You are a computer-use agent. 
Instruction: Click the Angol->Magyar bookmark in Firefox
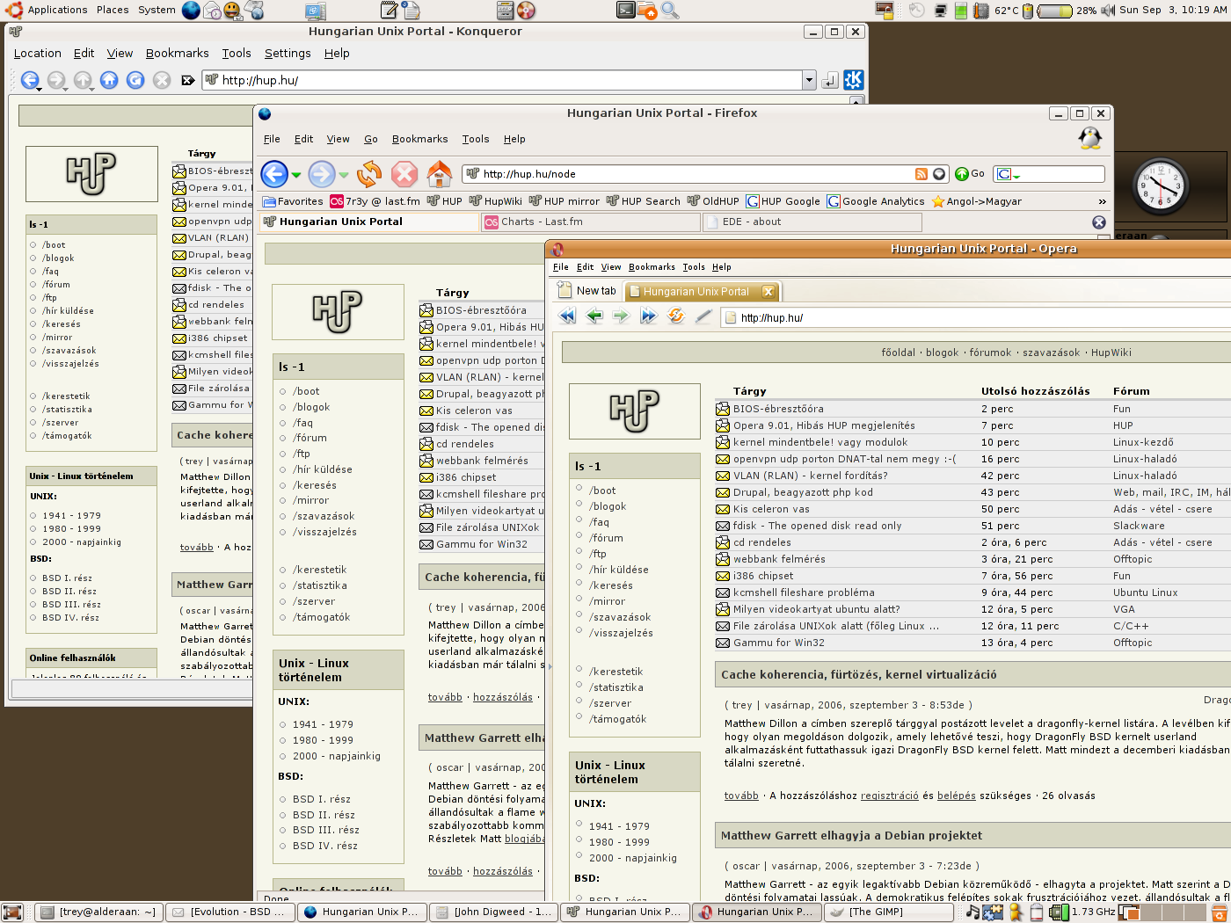(977, 201)
